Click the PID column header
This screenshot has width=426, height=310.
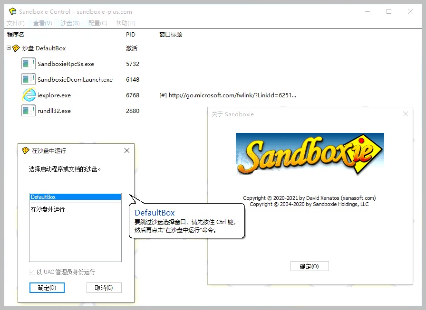(131, 35)
